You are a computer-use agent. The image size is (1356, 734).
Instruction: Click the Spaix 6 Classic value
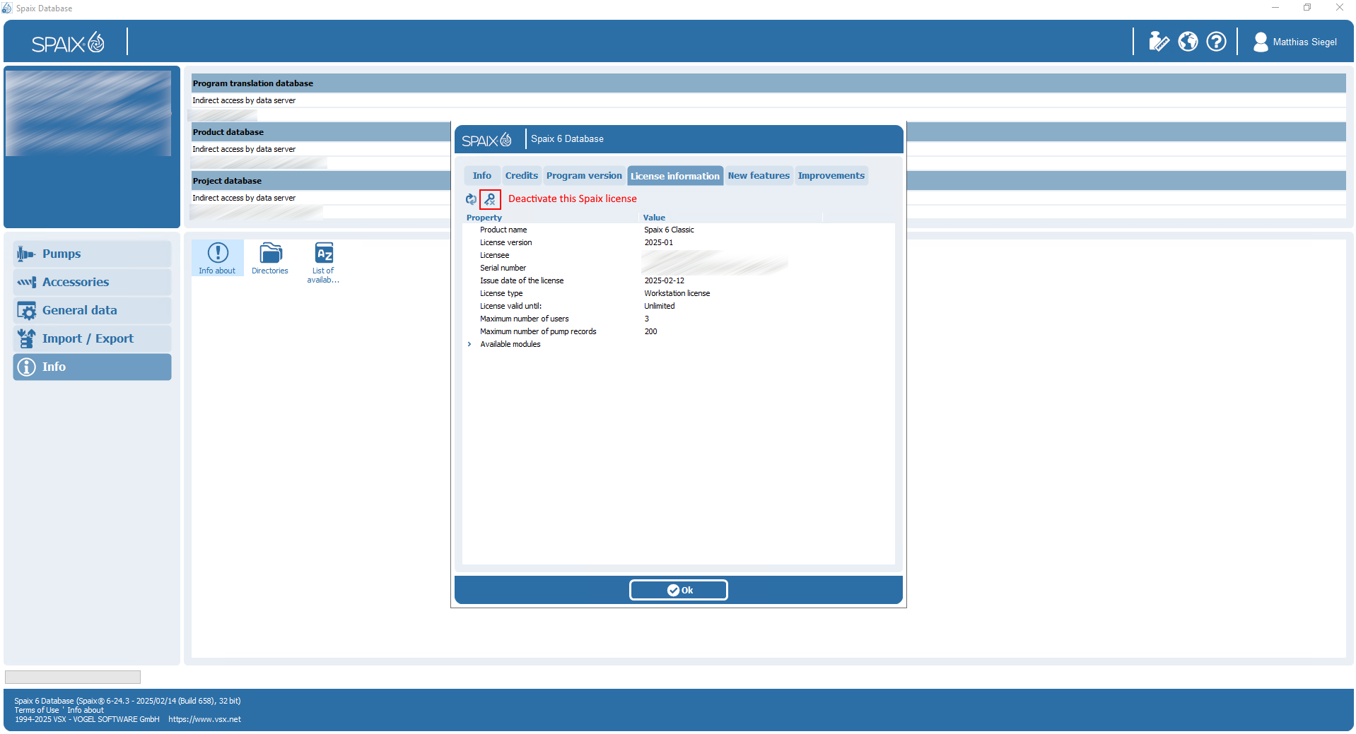point(669,230)
